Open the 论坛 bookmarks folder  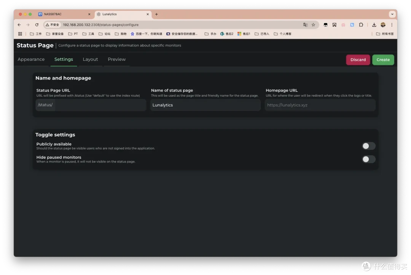(x=104, y=34)
